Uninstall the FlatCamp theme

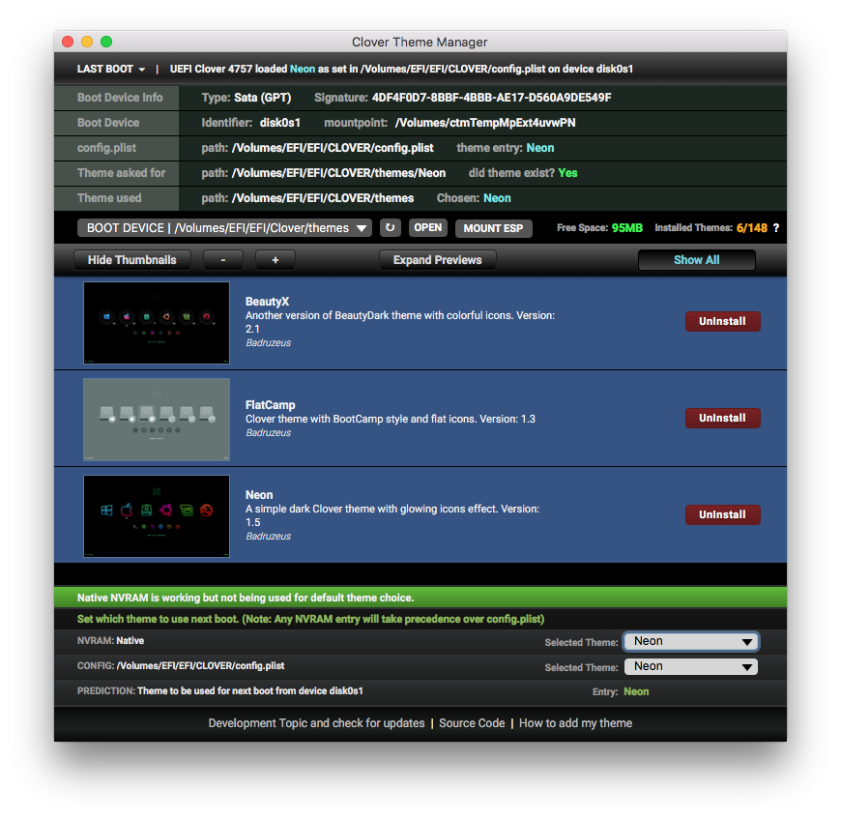tap(722, 418)
